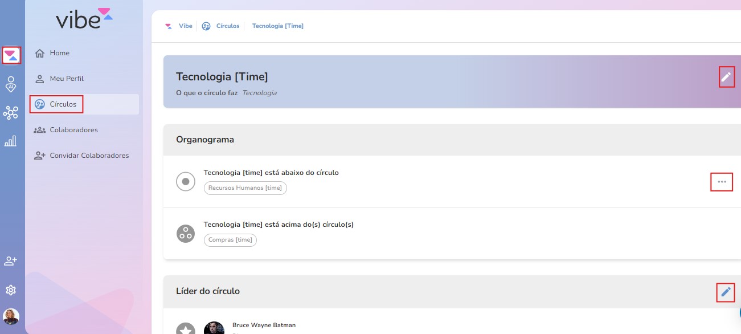This screenshot has height=334, width=741.
Task: Edit the Líder do círculo section
Action: pos(726,292)
